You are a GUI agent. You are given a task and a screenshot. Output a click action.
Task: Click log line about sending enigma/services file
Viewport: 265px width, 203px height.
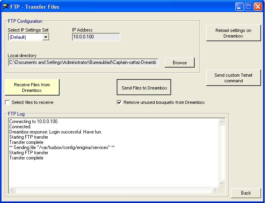pyautogui.click(x=62, y=147)
